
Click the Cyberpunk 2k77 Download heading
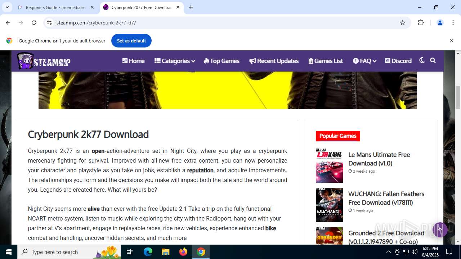click(x=88, y=134)
